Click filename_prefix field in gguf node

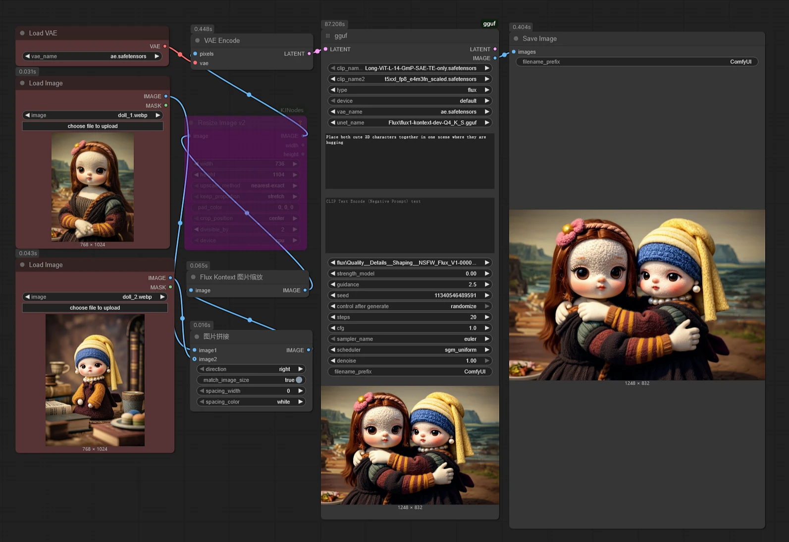pyautogui.click(x=410, y=372)
